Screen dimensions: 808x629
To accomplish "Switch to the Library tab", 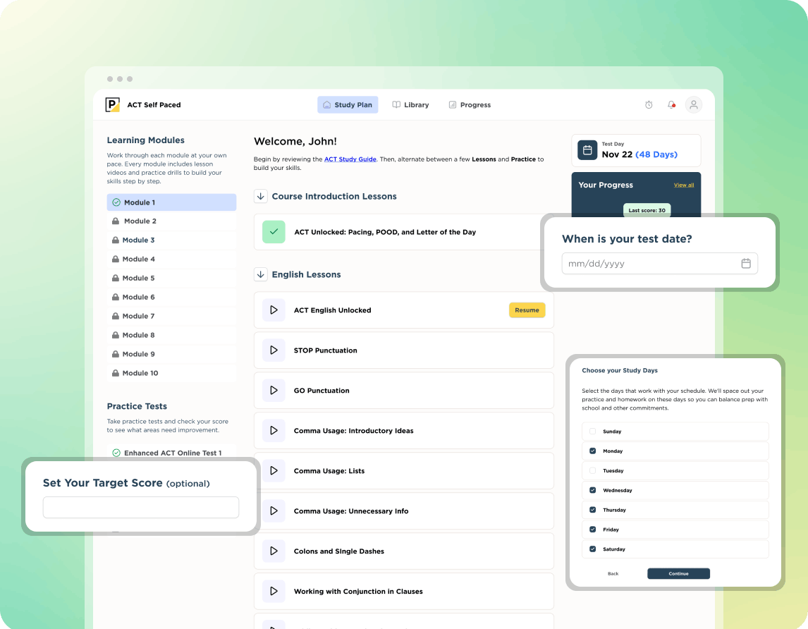I will 411,104.
